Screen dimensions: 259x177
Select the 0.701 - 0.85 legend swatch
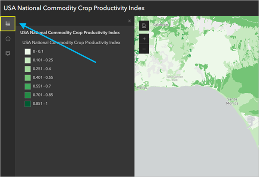pos(27,95)
